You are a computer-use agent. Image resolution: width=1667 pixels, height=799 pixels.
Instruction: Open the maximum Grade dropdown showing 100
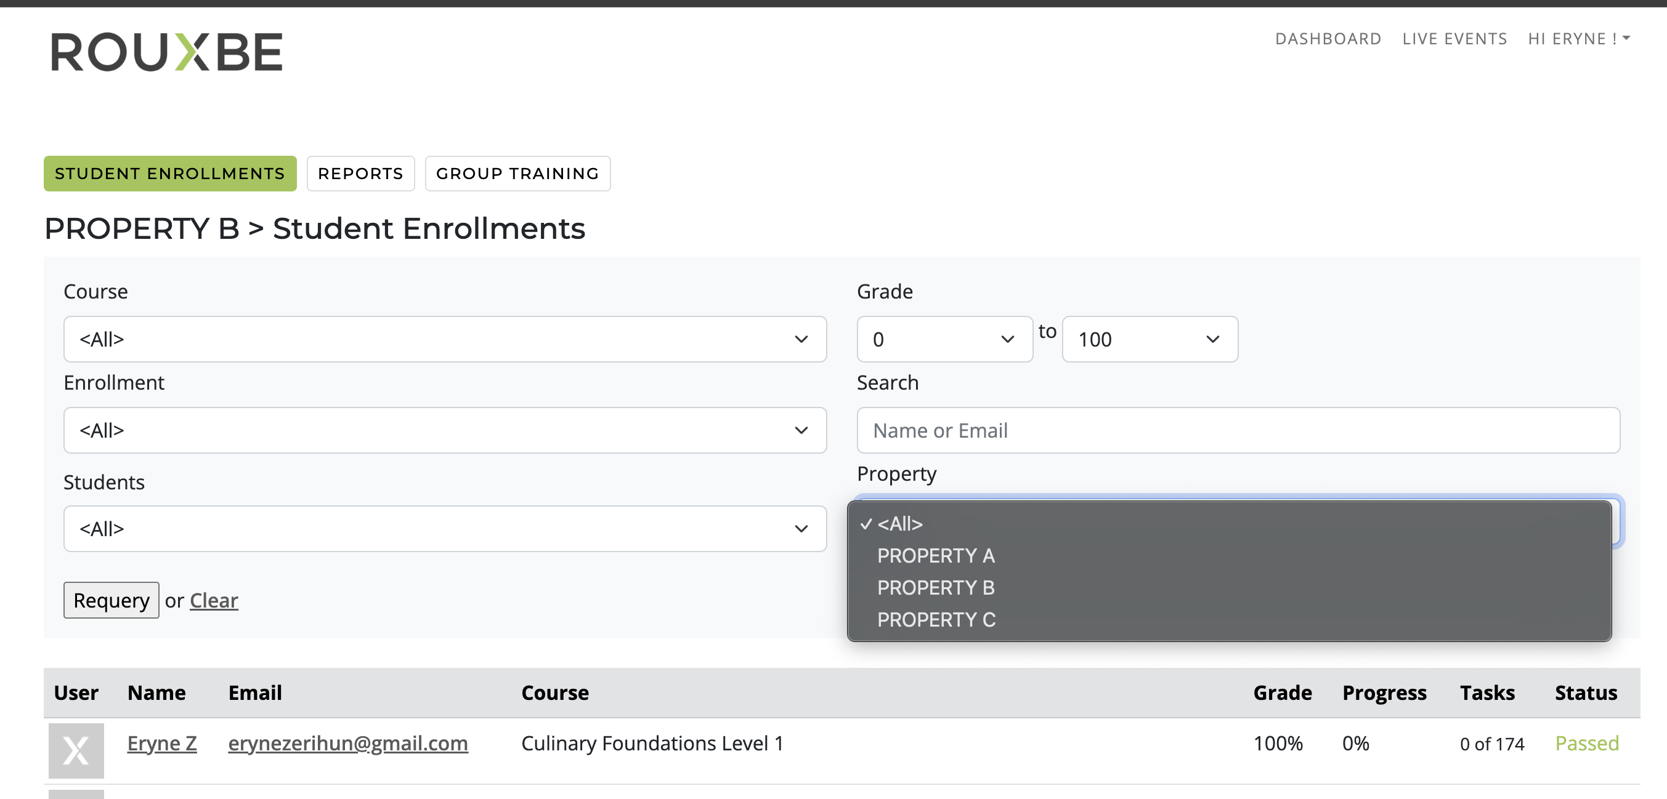click(x=1150, y=339)
